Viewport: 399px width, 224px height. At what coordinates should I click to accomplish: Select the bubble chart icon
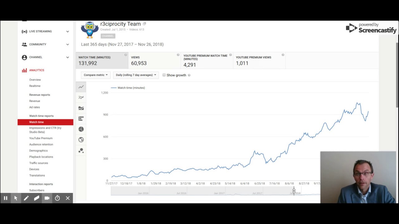(81, 151)
